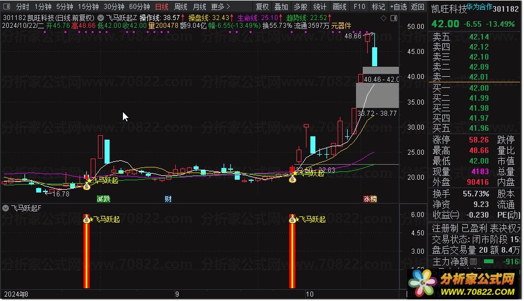The height and width of the screenshot is (301, 524).
Task: Open the 主力净额 detail list icon
Action: click(x=473, y=261)
